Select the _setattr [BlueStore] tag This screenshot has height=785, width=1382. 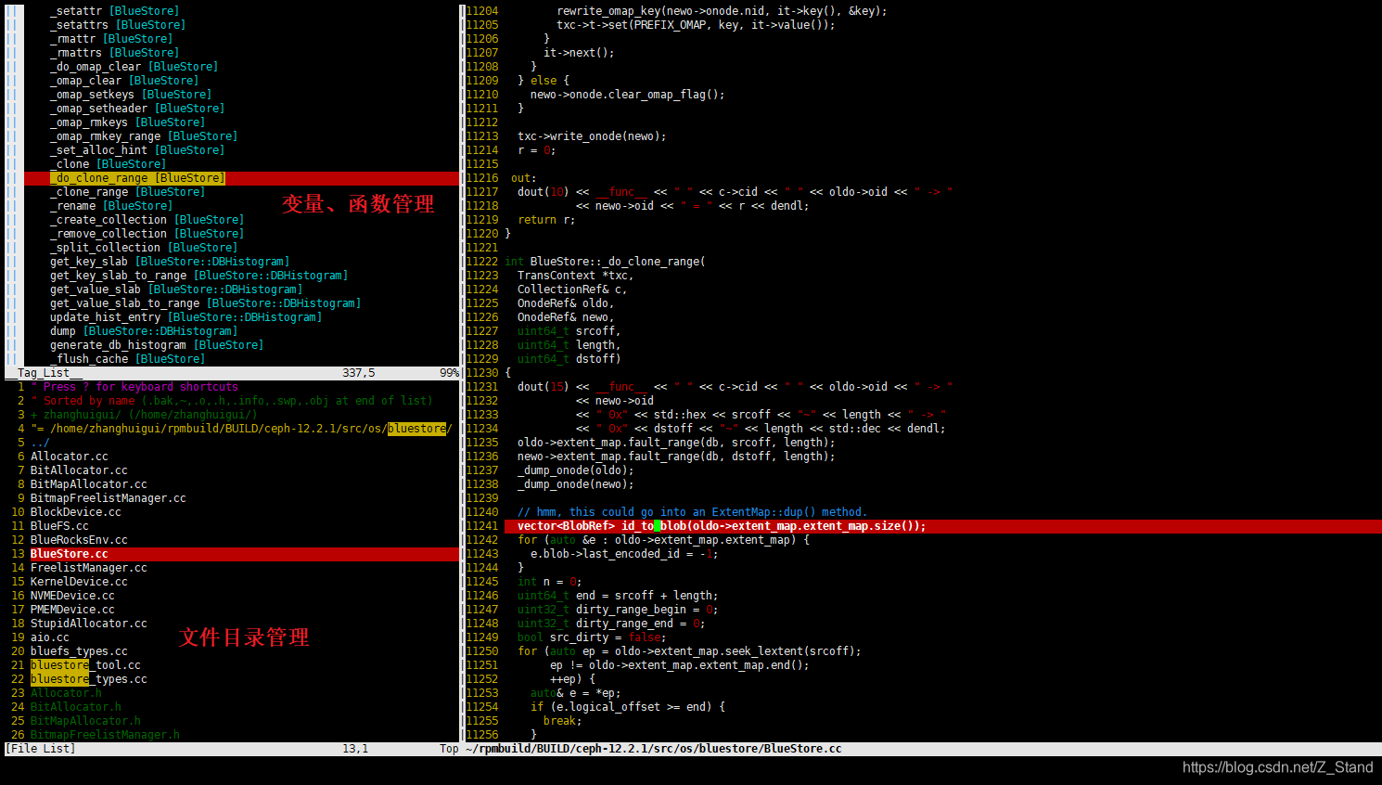114,11
